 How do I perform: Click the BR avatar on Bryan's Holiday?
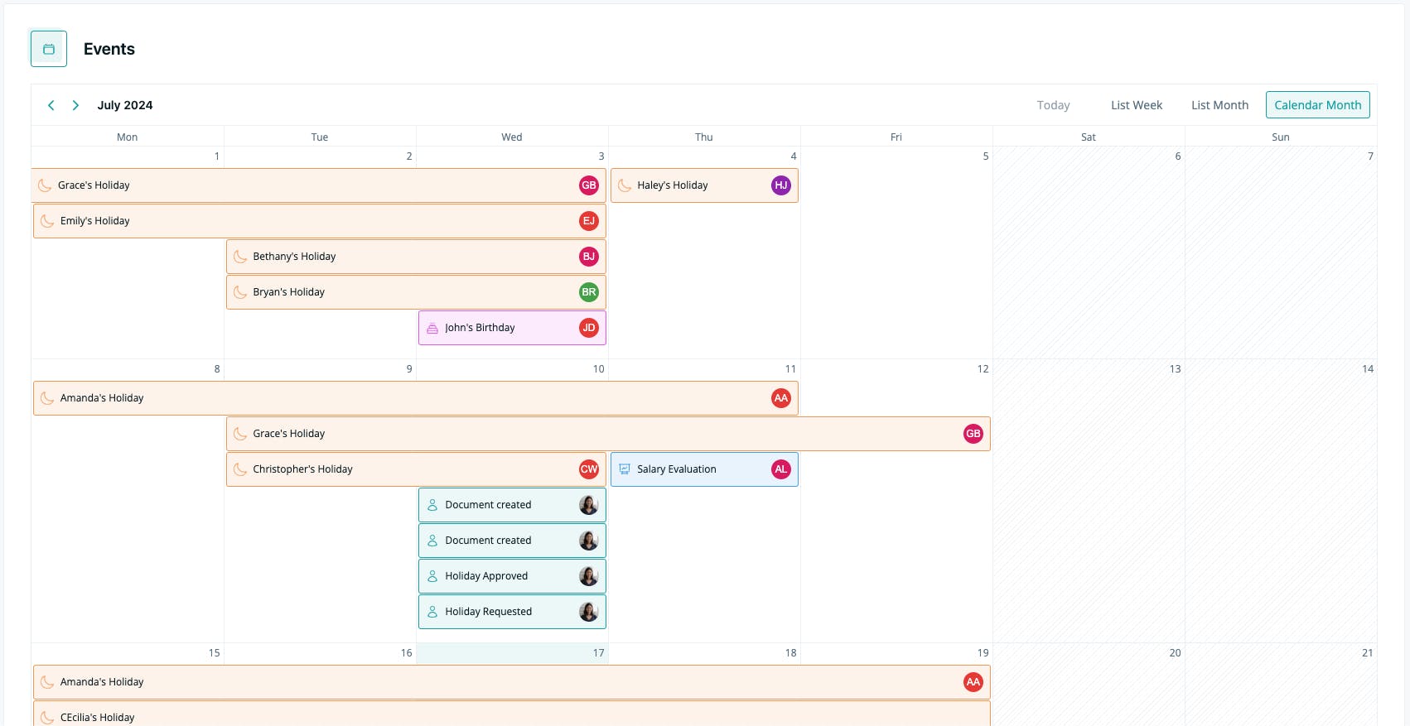coord(589,292)
